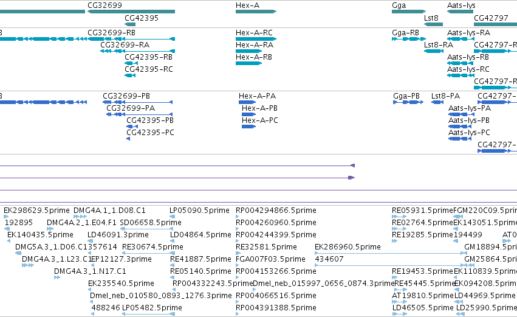The height and width of the screenshot is (317, 517).
Task: Click the Aats-lys-PC protein label
Action: (469, 133)
